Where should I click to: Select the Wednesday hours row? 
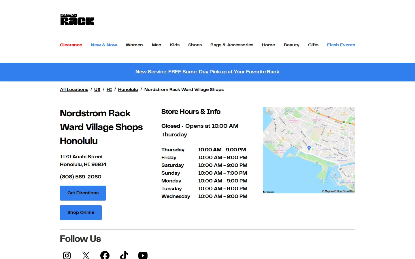point(204,196)
